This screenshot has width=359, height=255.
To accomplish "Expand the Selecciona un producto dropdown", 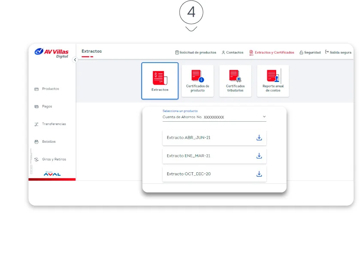I will [214, 117].
